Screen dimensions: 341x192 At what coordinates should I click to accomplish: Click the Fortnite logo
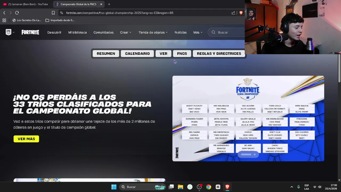coord(30,32)
